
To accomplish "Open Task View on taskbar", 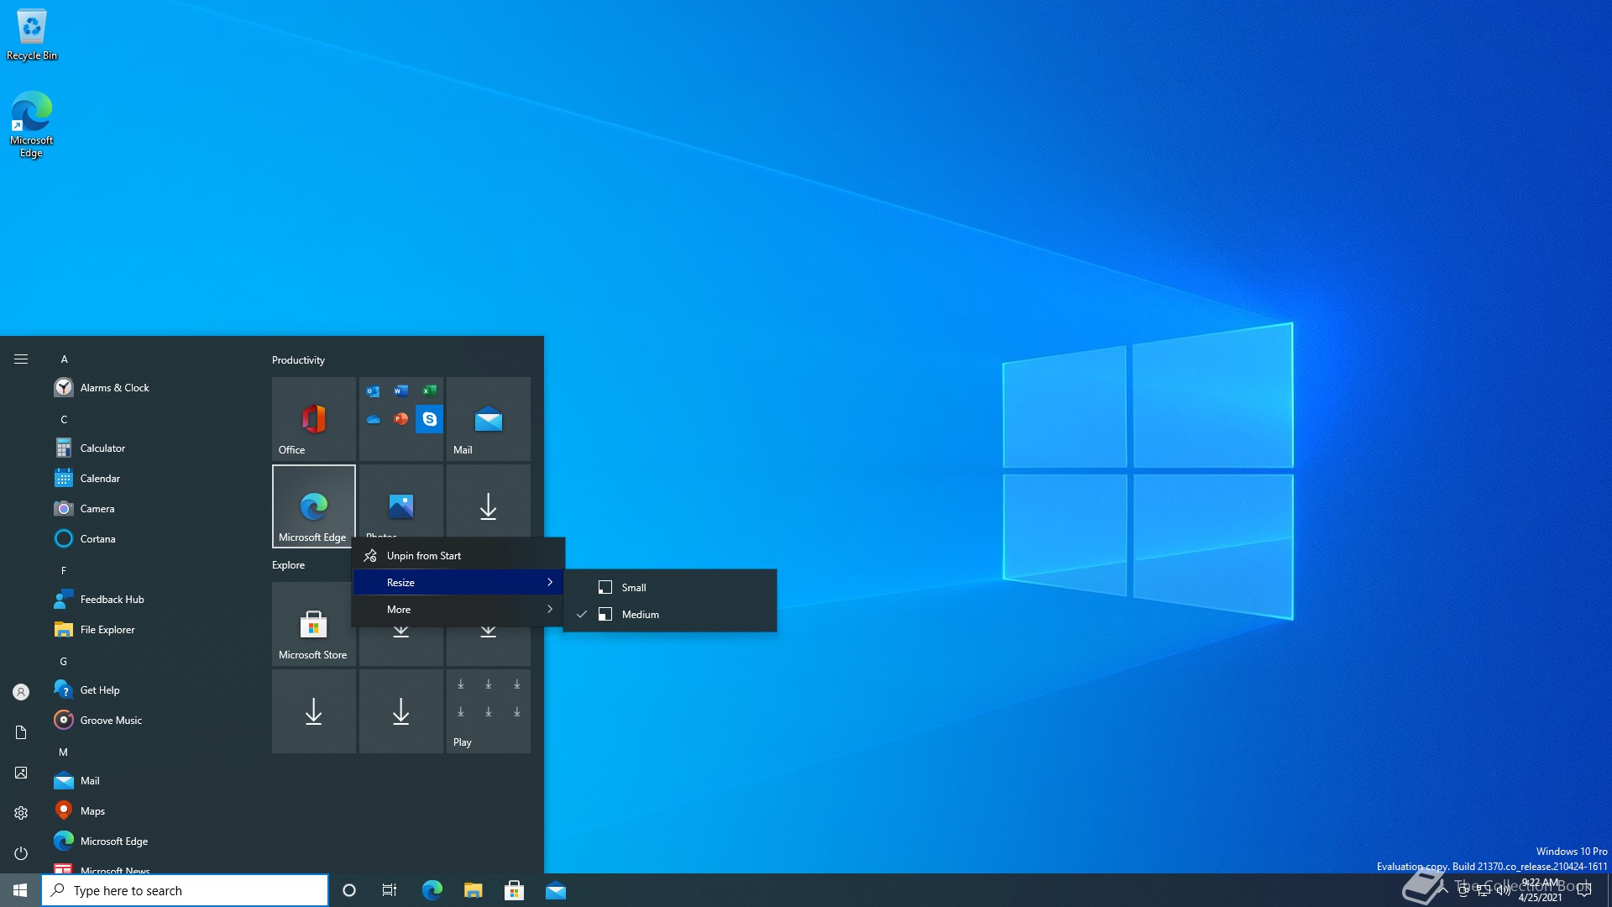I will click(x=390, y=890).
